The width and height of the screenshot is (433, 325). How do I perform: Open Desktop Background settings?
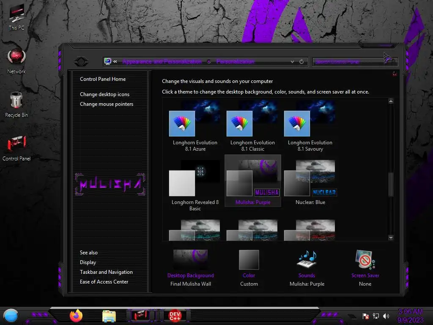tap(191, 263)
